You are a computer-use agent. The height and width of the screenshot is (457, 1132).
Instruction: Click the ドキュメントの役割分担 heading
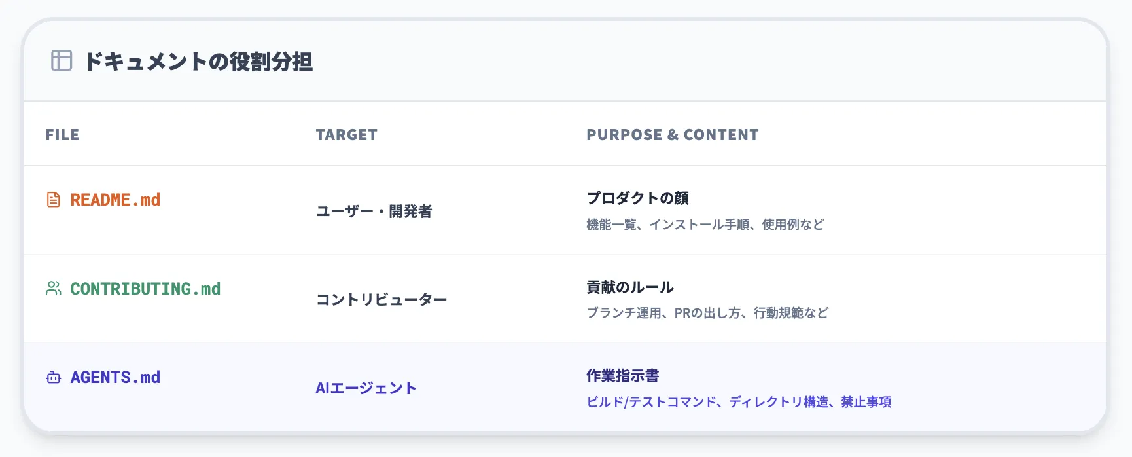point(200,63)
